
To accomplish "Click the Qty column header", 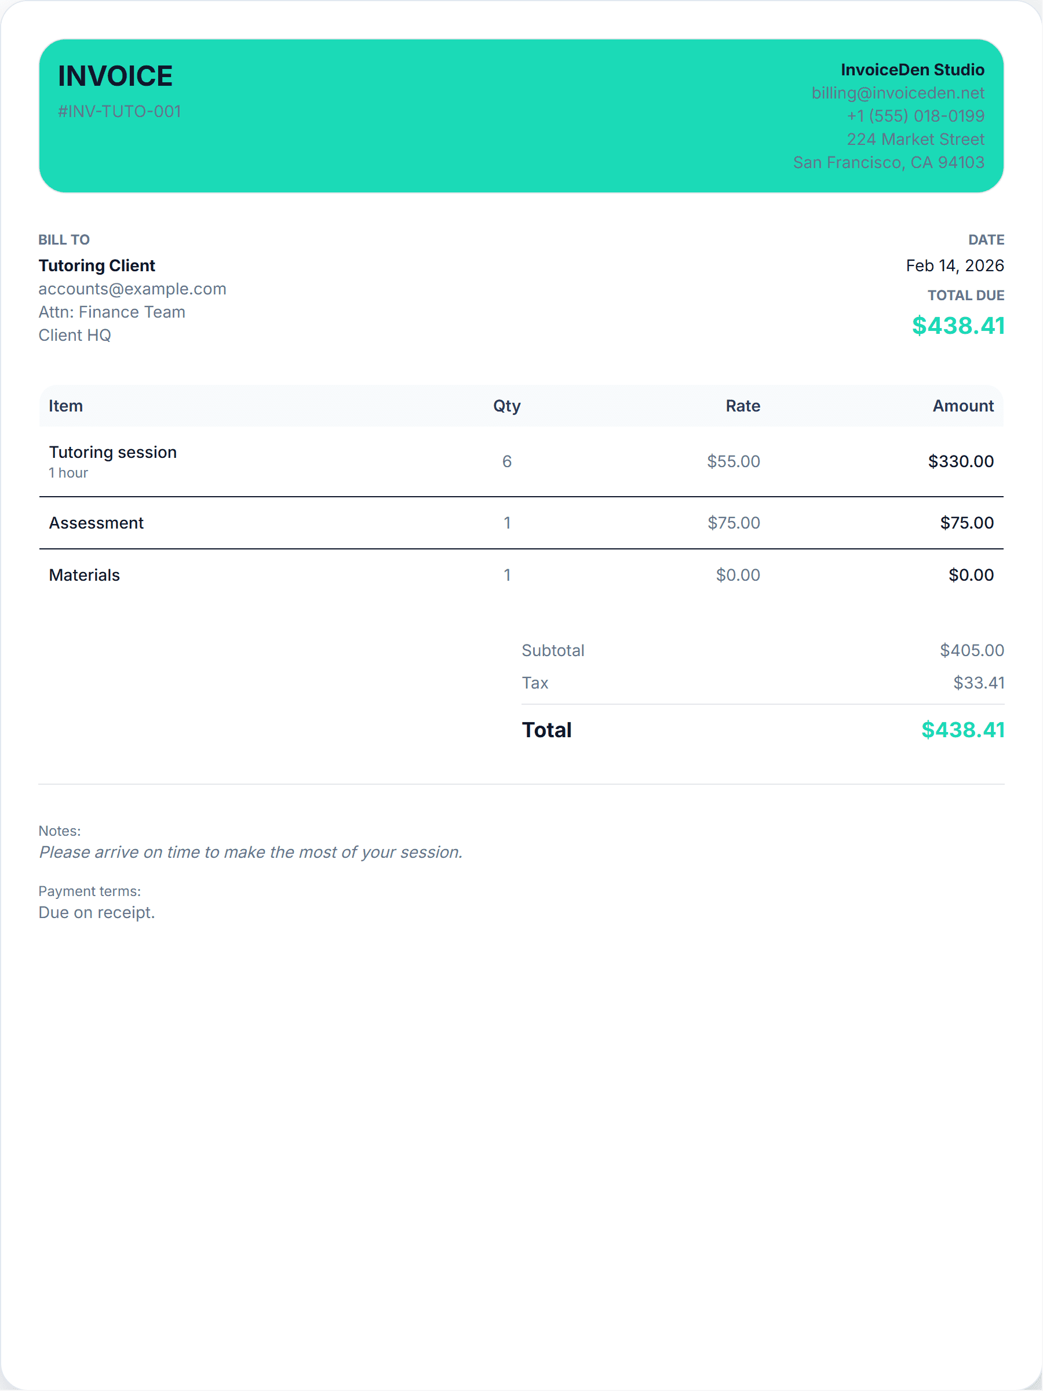I will (x=507, y=406).
